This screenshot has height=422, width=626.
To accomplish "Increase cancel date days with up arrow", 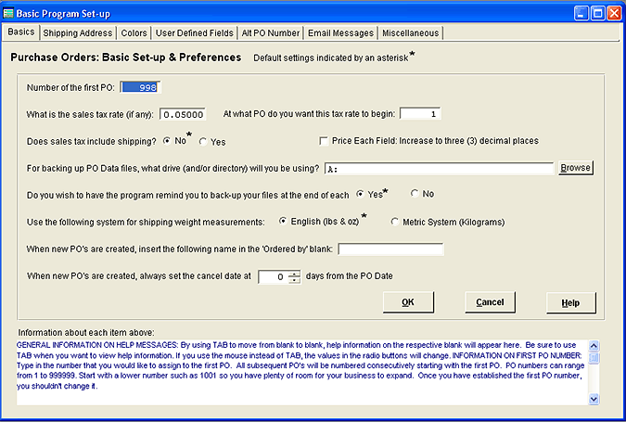I will tap(294, 274).
